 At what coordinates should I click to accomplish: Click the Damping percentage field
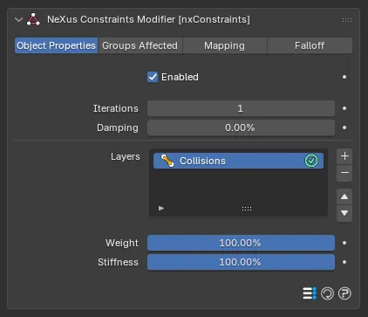pos(241,127)
